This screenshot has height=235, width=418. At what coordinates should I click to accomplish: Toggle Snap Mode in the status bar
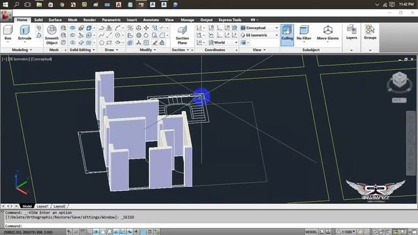pos(76,232)
